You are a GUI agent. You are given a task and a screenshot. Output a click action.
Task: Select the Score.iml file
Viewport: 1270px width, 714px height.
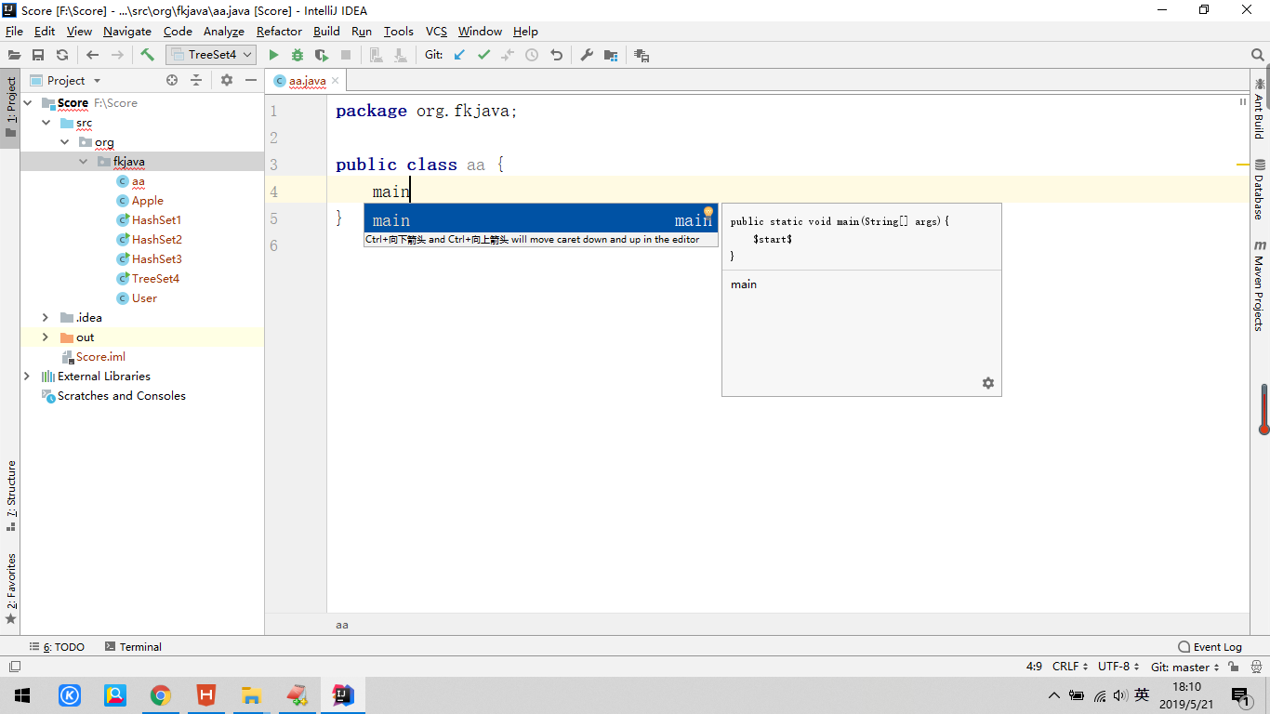[x=100, y=357]
